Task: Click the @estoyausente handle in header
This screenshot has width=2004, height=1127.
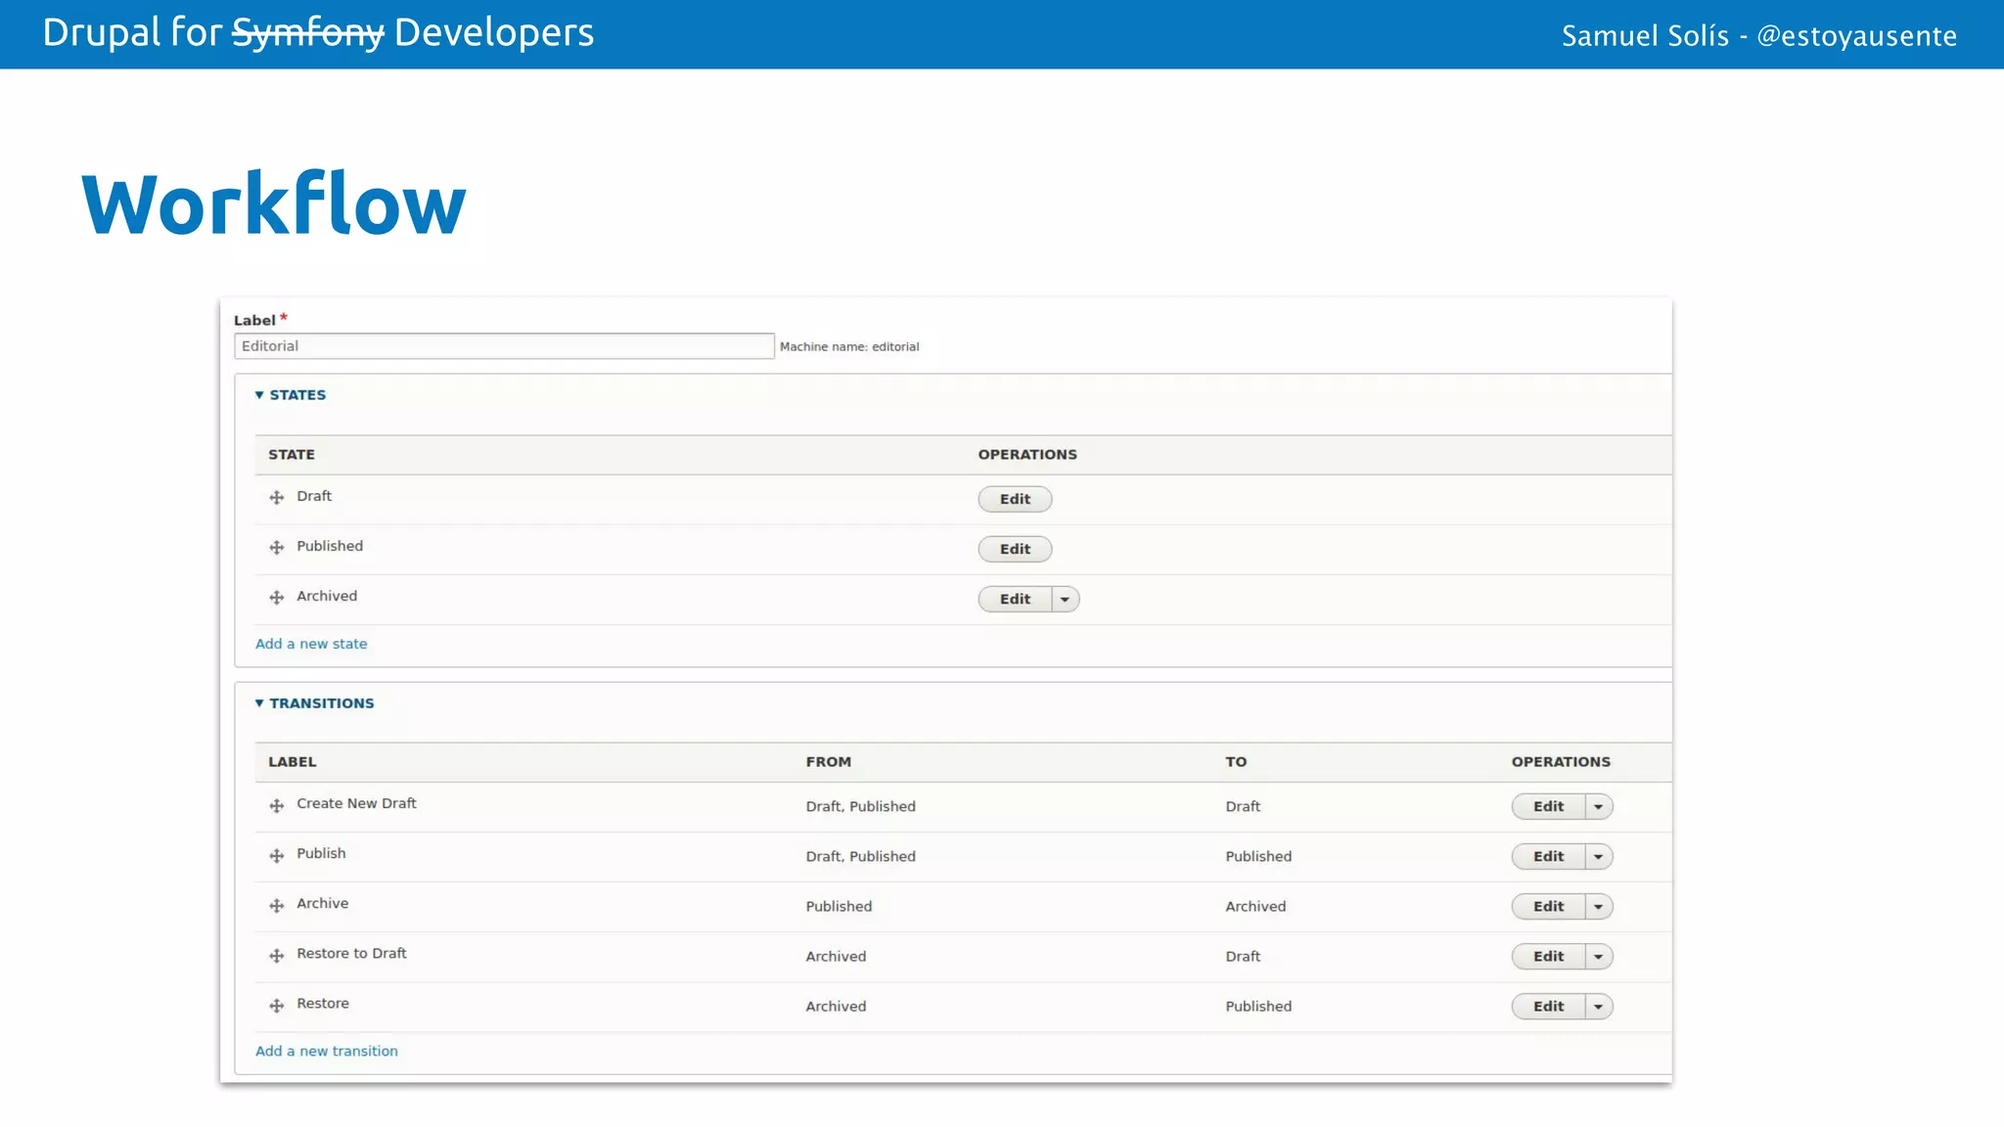Action: [x=1857, y=36]
